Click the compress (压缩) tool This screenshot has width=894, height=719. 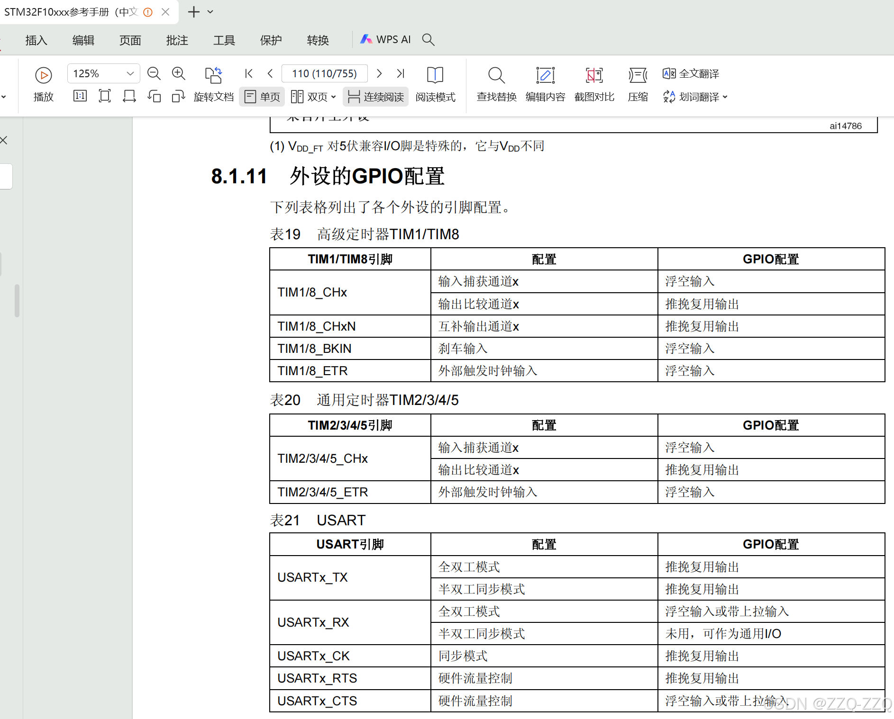(638, 84)
